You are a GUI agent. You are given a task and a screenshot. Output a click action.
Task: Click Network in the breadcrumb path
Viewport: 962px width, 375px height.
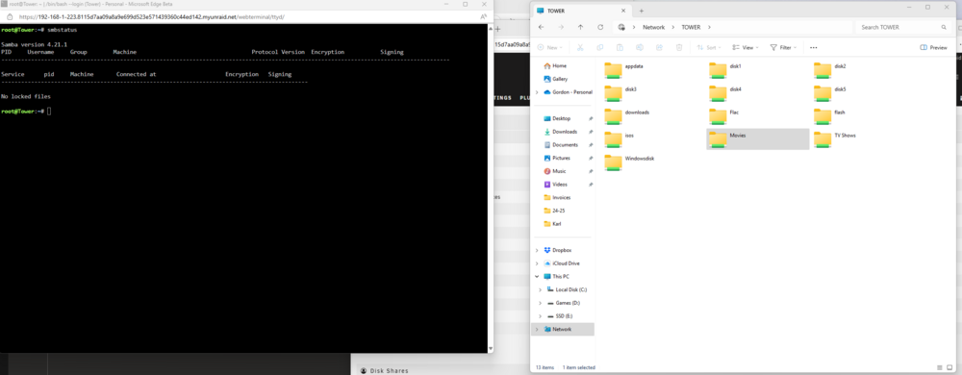[653, 28]
